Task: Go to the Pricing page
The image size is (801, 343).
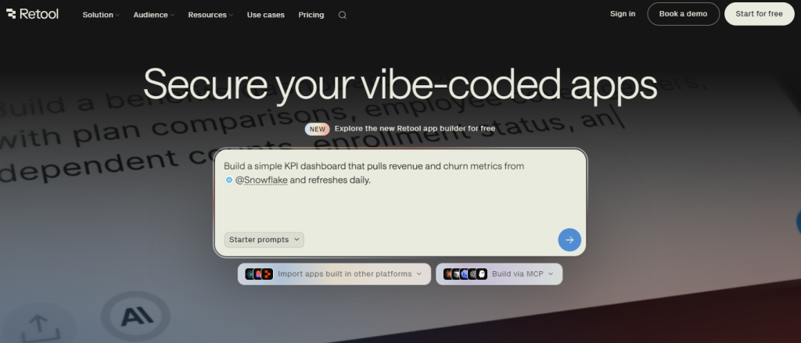Action: point(311,15)
